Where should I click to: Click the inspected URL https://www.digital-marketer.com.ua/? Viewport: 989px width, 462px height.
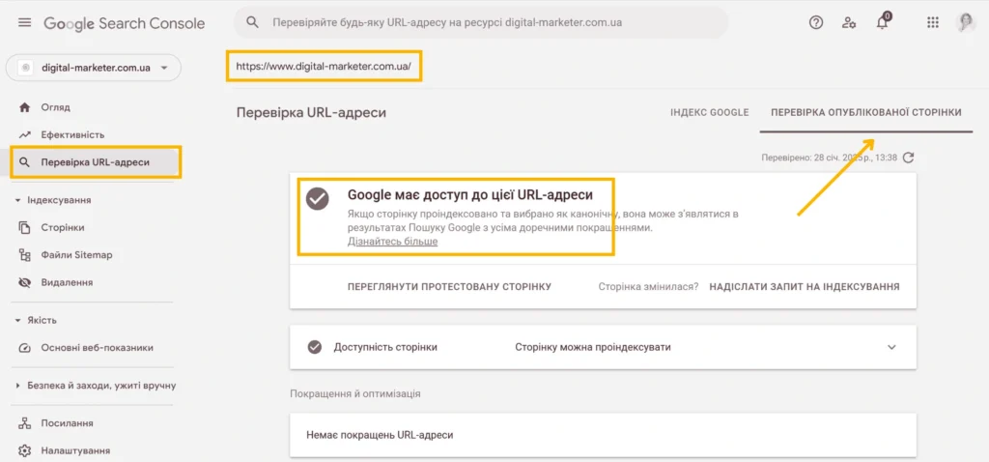(x=324, y=66)
